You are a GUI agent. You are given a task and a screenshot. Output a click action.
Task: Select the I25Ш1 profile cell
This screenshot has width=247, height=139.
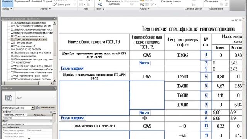point(183,76)
